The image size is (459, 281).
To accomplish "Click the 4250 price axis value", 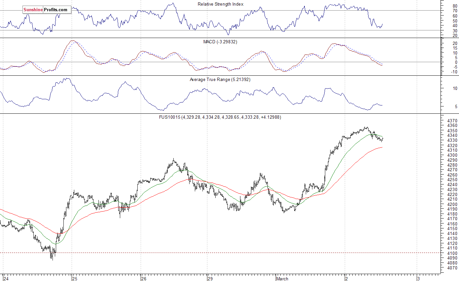I will (x=453, y=180).
